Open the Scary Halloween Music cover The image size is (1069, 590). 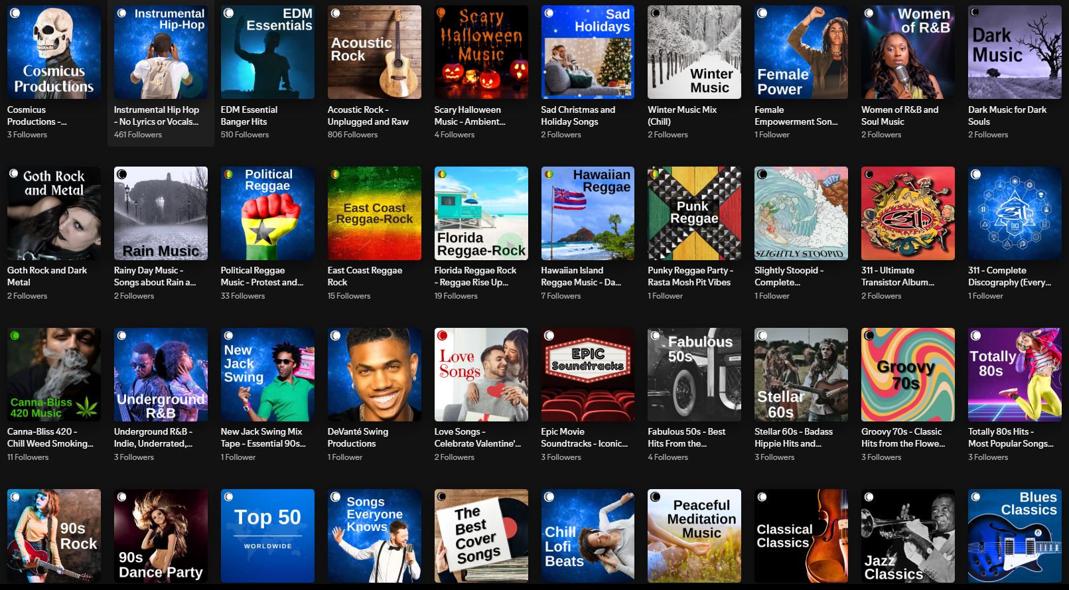(x=481, y=52)
